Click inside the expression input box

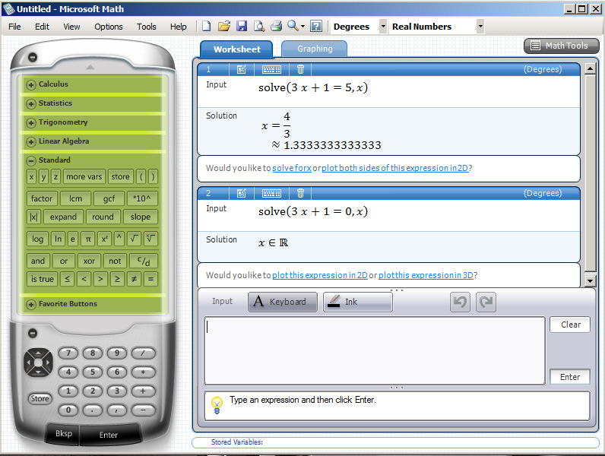[374, 350]
